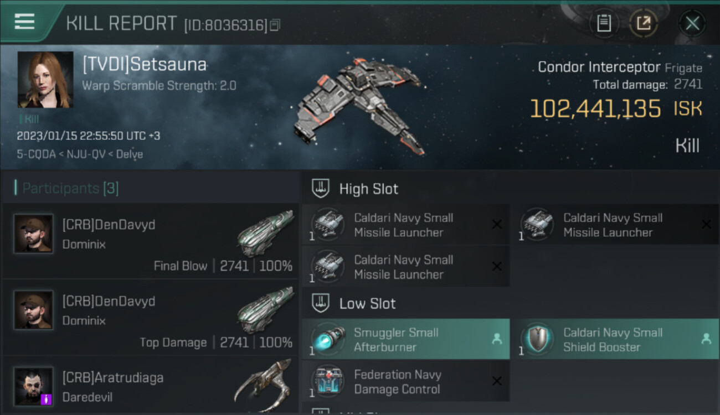View DenDavyd Final Blow participant entry
Screen dimensions: 720x415
coord(150,241)
